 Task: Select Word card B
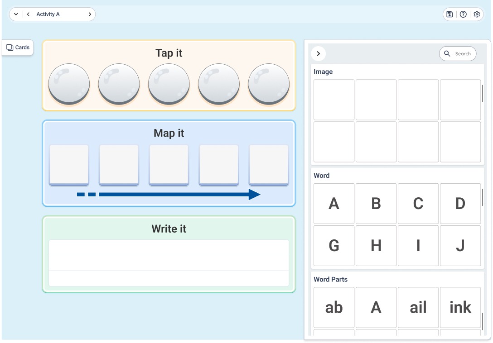(376, 204)
